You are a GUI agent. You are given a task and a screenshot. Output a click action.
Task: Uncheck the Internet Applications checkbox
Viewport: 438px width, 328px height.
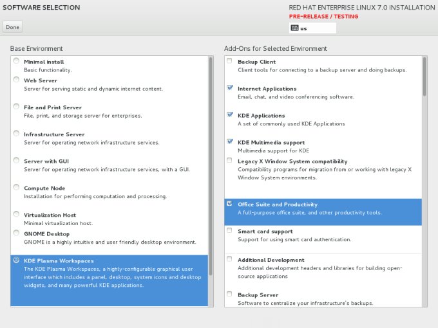[229, 87]
